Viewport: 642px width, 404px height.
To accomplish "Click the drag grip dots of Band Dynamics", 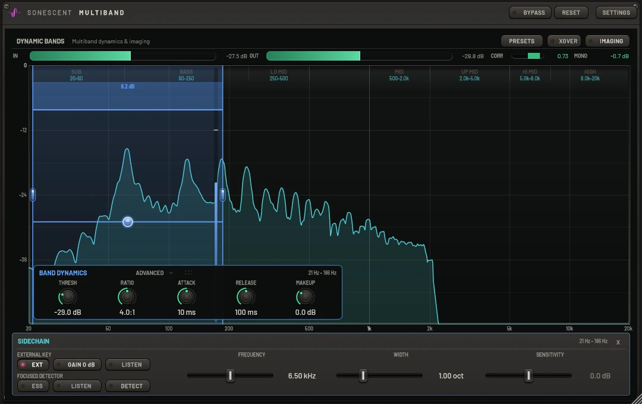I will [188, 273].
